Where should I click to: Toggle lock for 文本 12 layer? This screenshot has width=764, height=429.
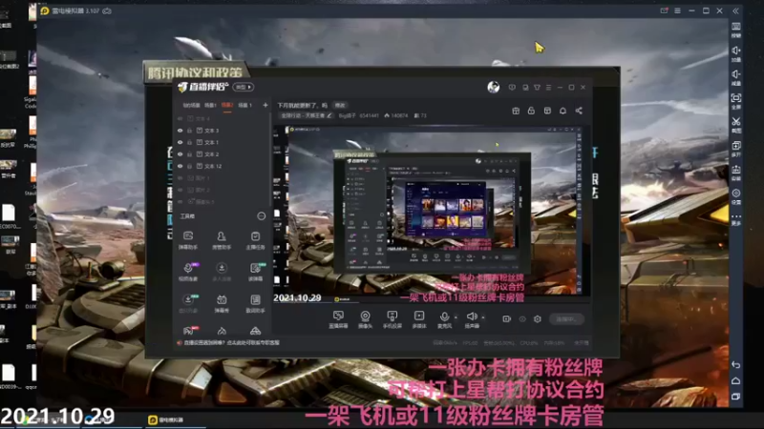pyautogui.click(x=189, y=166)
